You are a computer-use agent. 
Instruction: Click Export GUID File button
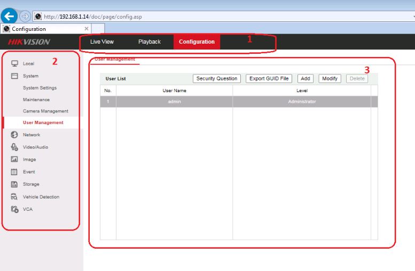(269, 79)
